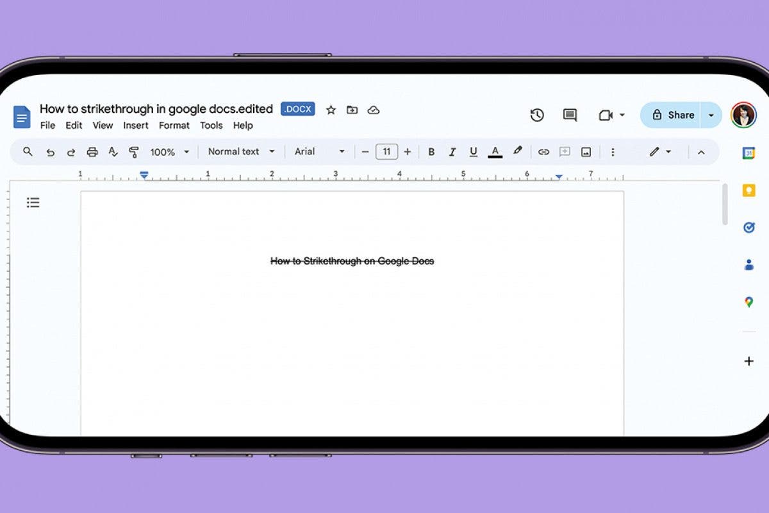This screenshot has width=769, height=513.
Task: Show the document outline
Action: [33, 203]
